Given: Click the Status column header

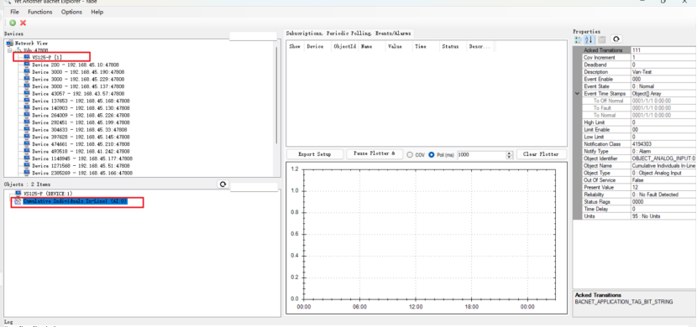Looking at the screenshot, I should tap(453, 46).
